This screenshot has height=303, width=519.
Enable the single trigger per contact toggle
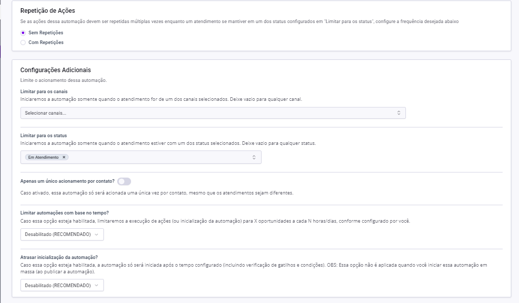124,181
